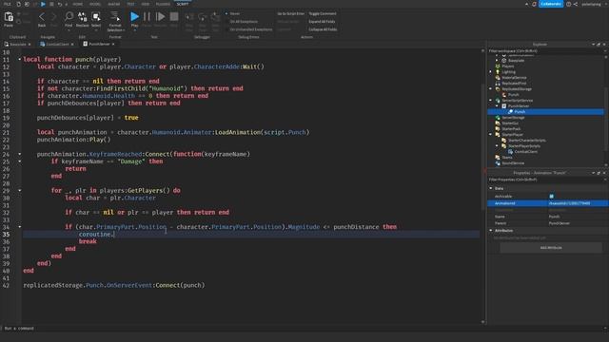Click quick-access play icon in title bar
609x342 pixels.
pos(43,4)
